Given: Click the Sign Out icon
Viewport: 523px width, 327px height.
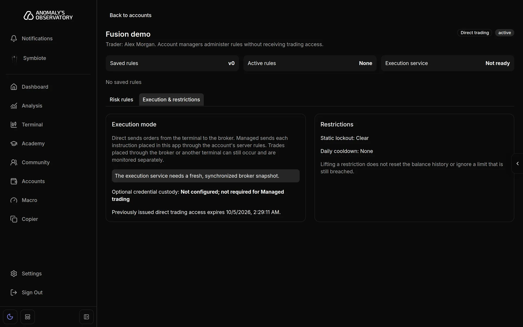Looking at the screenshot, I should pyautogui.click(x=14, y=292).
